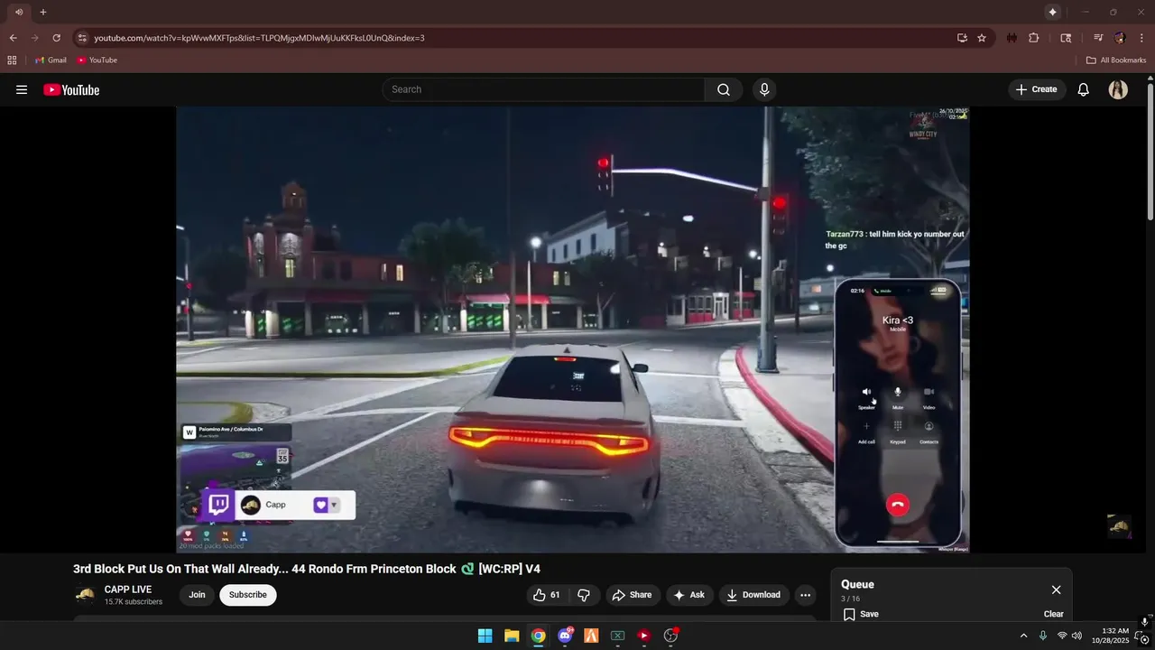1155x650 pixels.
Task: Click the YouTube search magnifier button
Action: click(x=724, y=89)
